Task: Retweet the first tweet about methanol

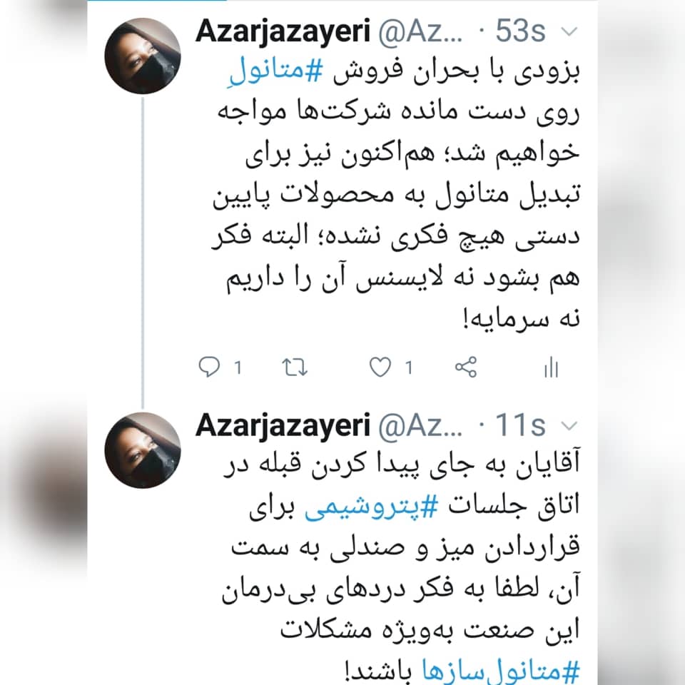Action: [295, 367]
